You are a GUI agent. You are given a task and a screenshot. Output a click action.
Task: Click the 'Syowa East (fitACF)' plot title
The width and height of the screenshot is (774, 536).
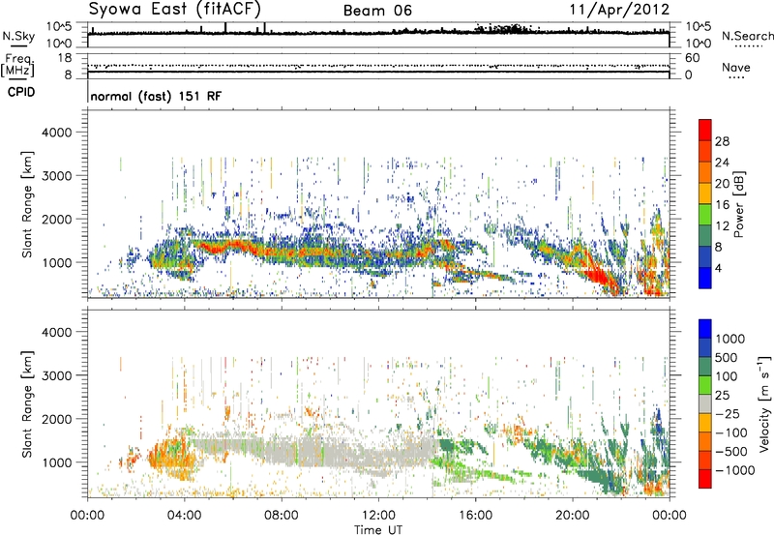[175, 10]
